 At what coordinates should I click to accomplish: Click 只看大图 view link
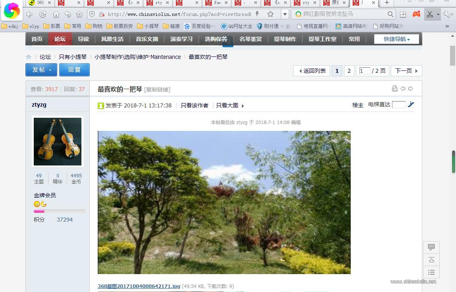(227, 105)
